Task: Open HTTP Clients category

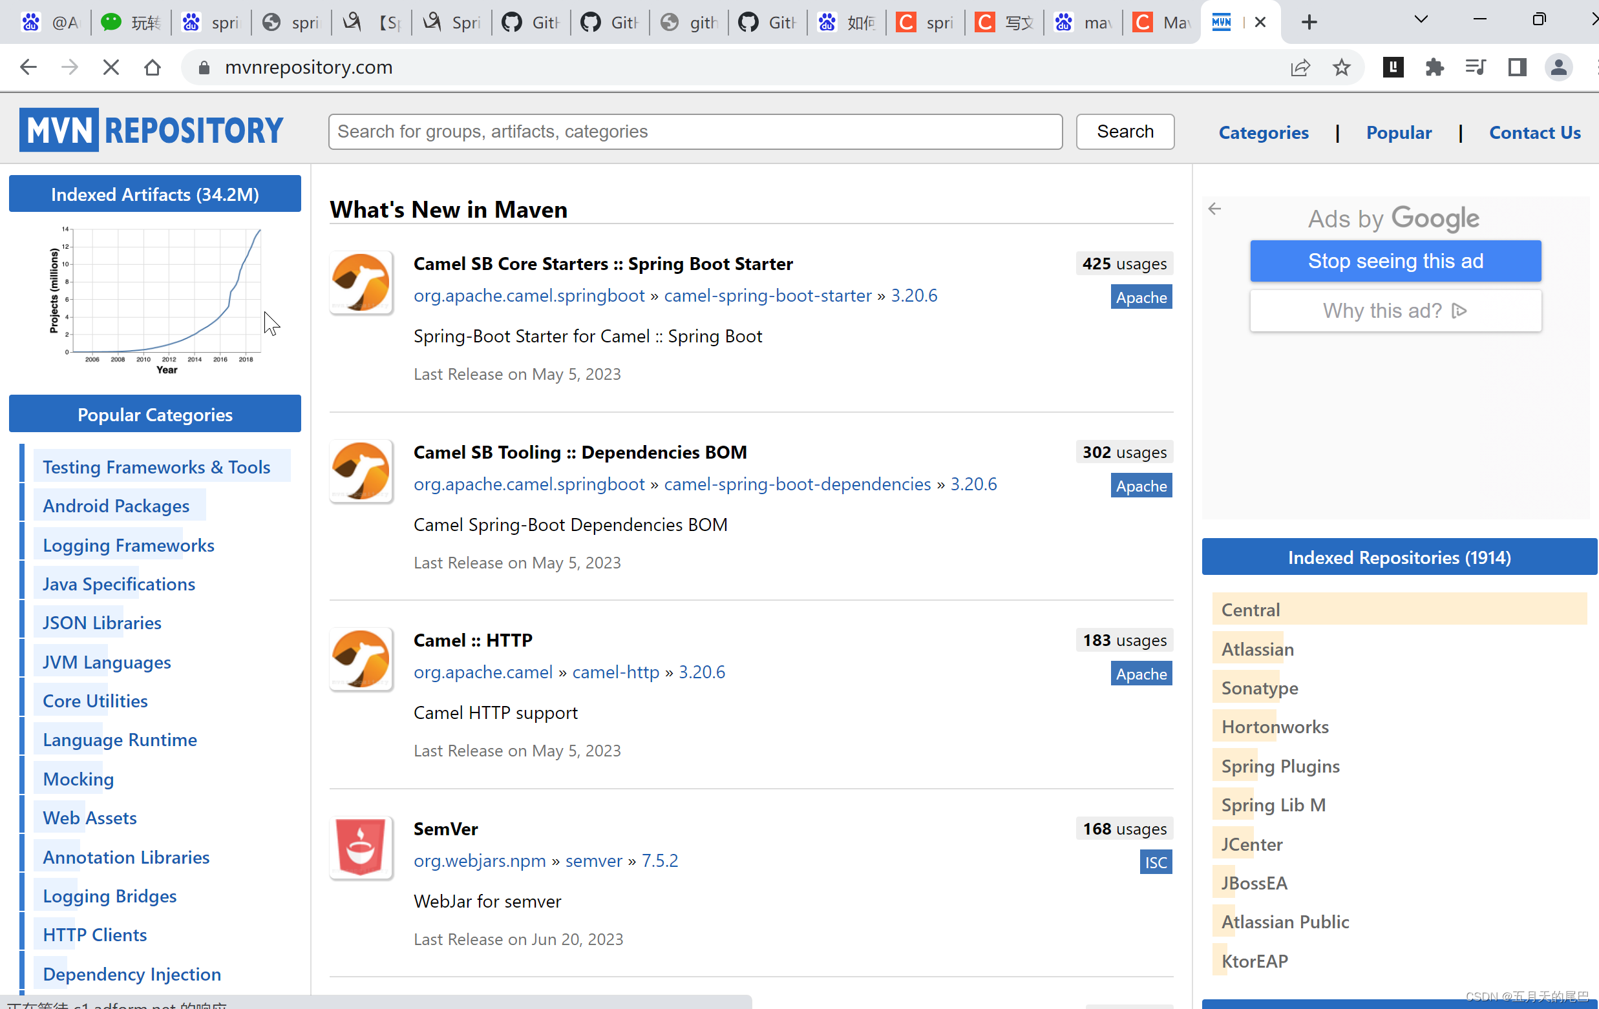Action: 95,935
